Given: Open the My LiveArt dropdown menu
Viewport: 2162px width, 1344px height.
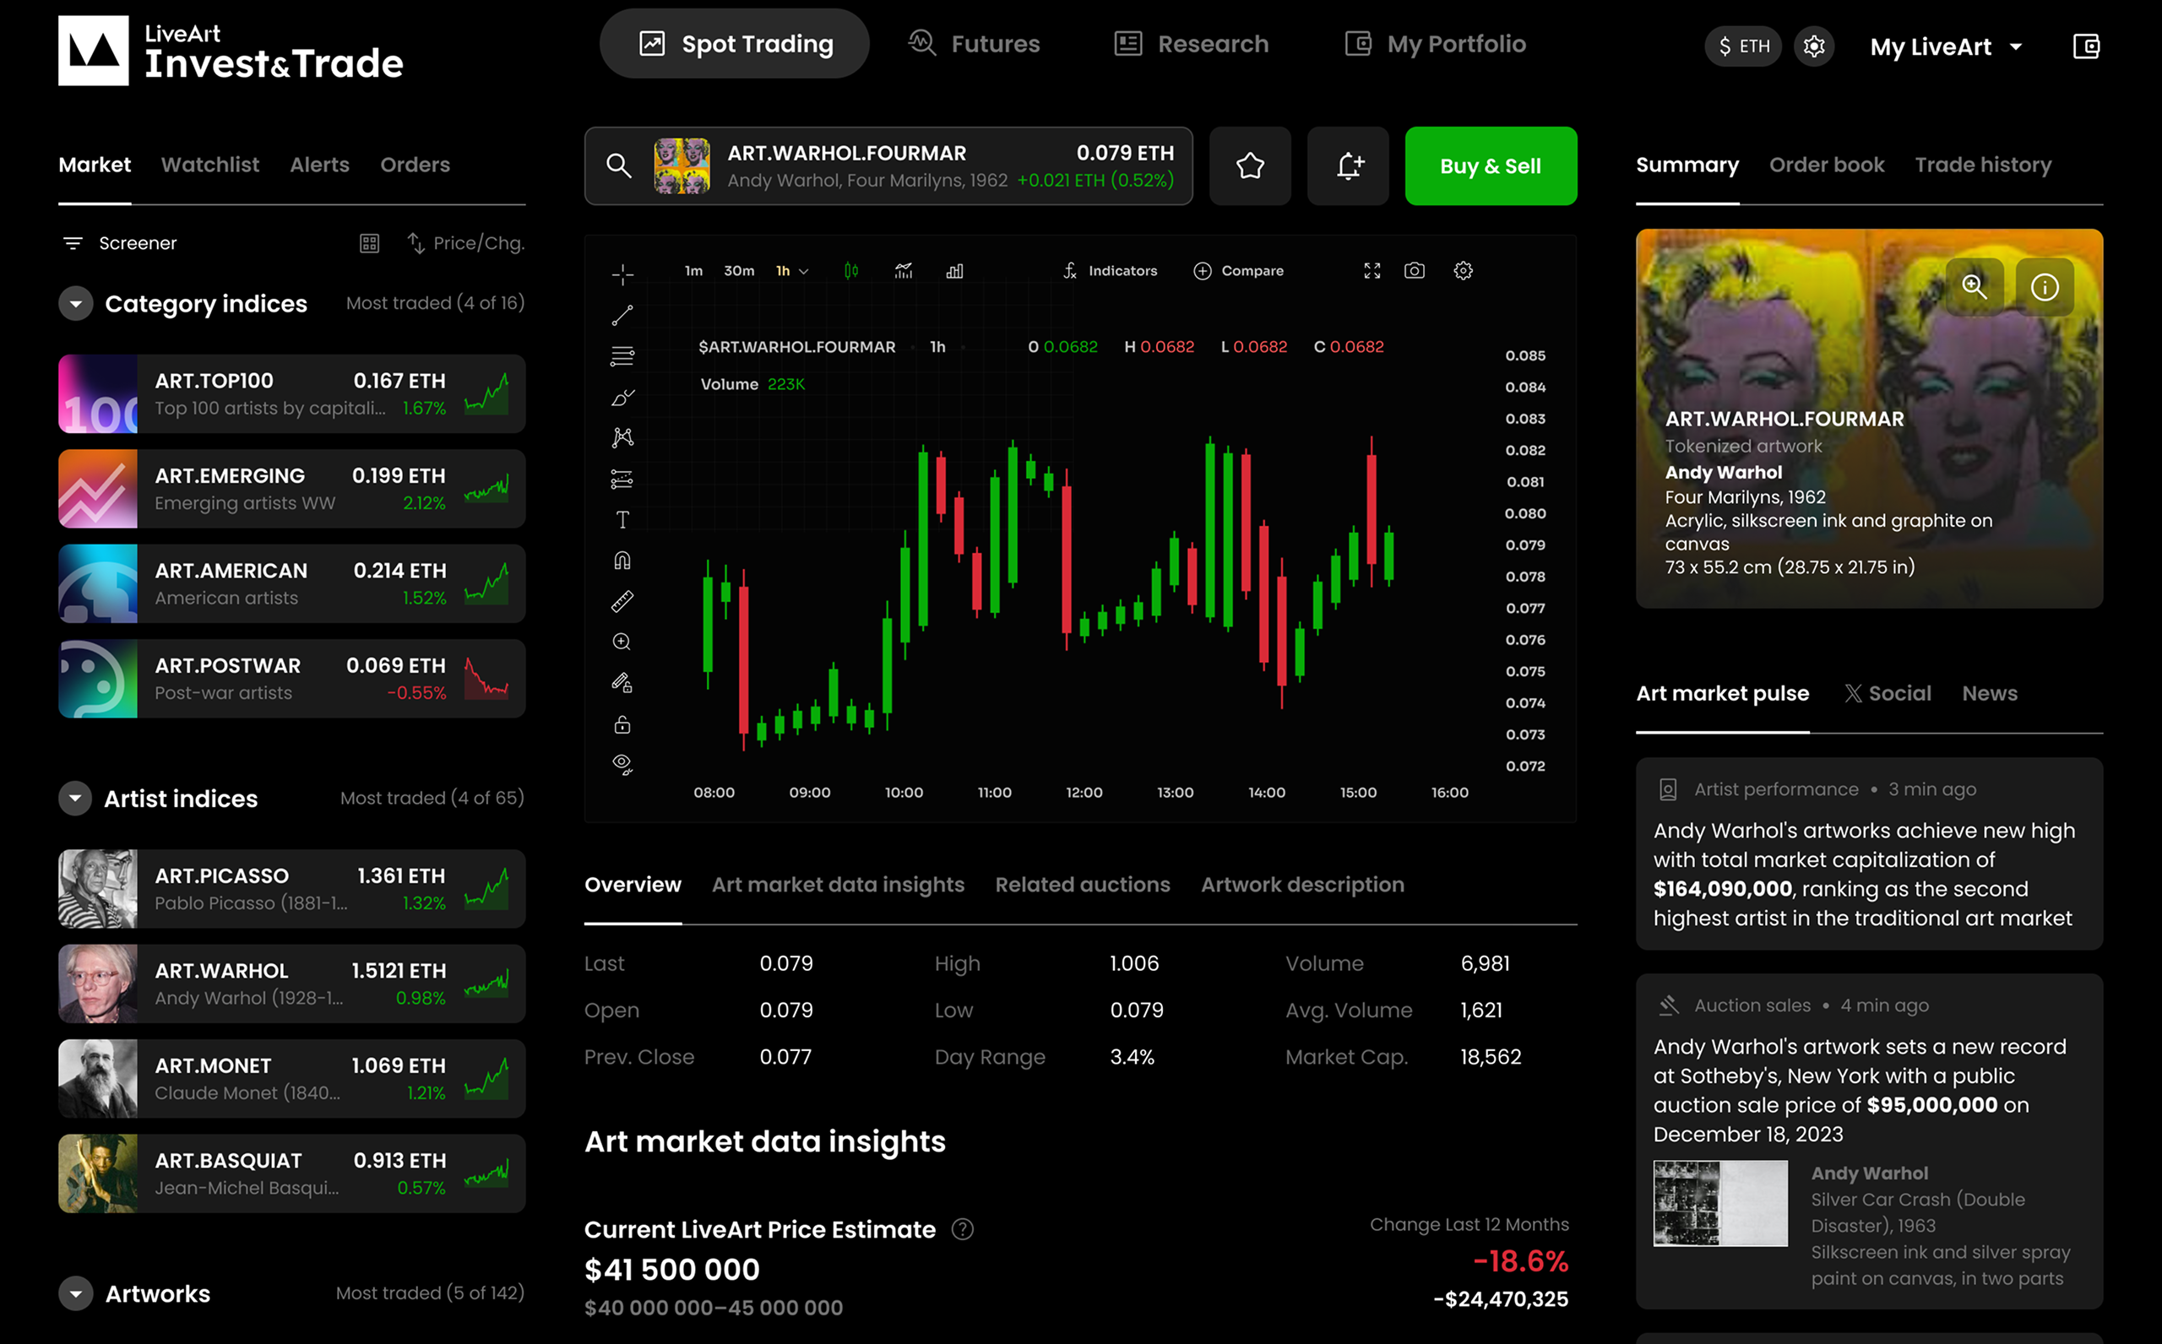Looking at the screenshot, I should point(1946,47).
